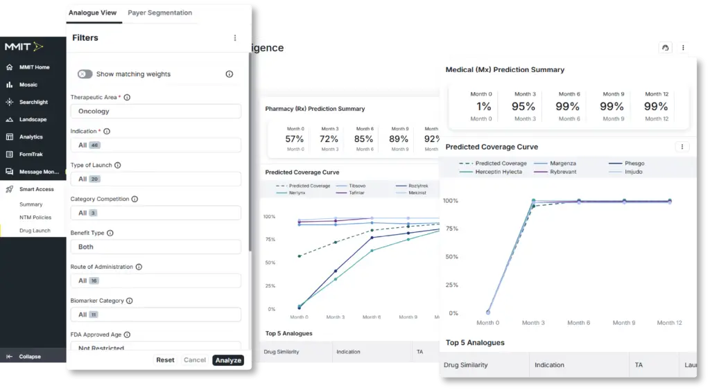Open Route of Administration dropdown
The image size is (710, 390).
pos(156,281)
